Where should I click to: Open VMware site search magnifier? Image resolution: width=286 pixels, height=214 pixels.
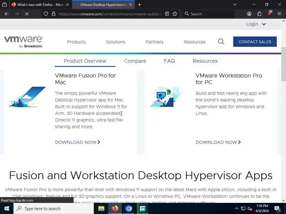point(221,42)
